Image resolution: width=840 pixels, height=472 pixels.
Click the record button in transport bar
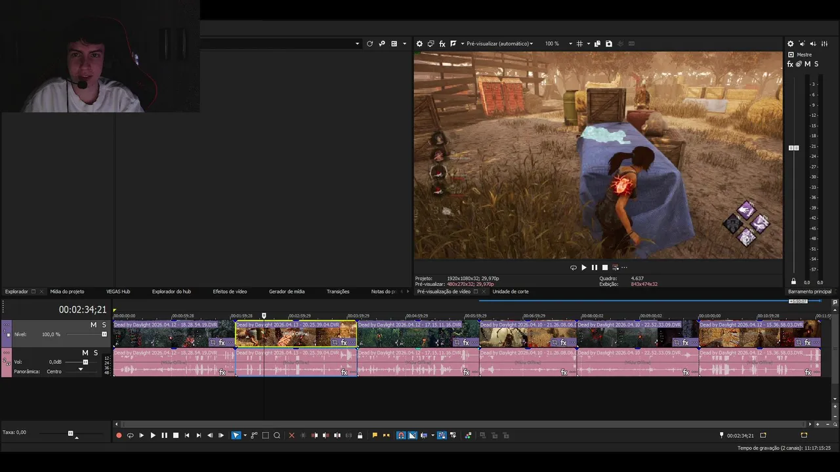tap(119, 435)
